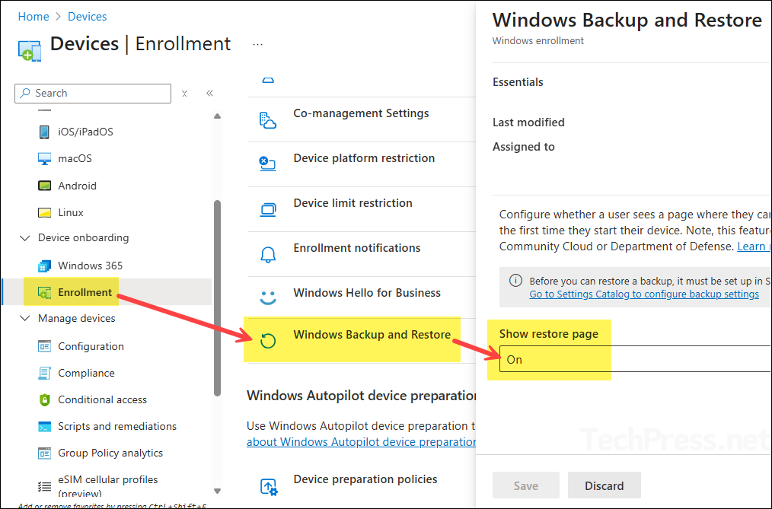Click the Device limit restriction icon
Viewport: 772px width, 509px height.
coord(267,209)
